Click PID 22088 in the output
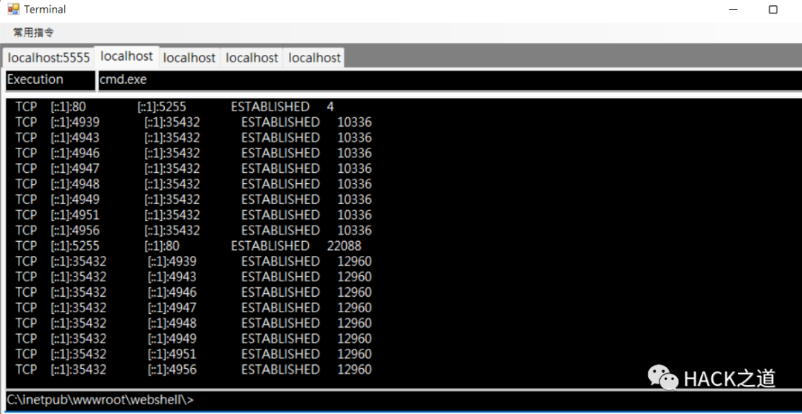Image resolution: width=802 pixels, height=414 pixels. [344, 246]
